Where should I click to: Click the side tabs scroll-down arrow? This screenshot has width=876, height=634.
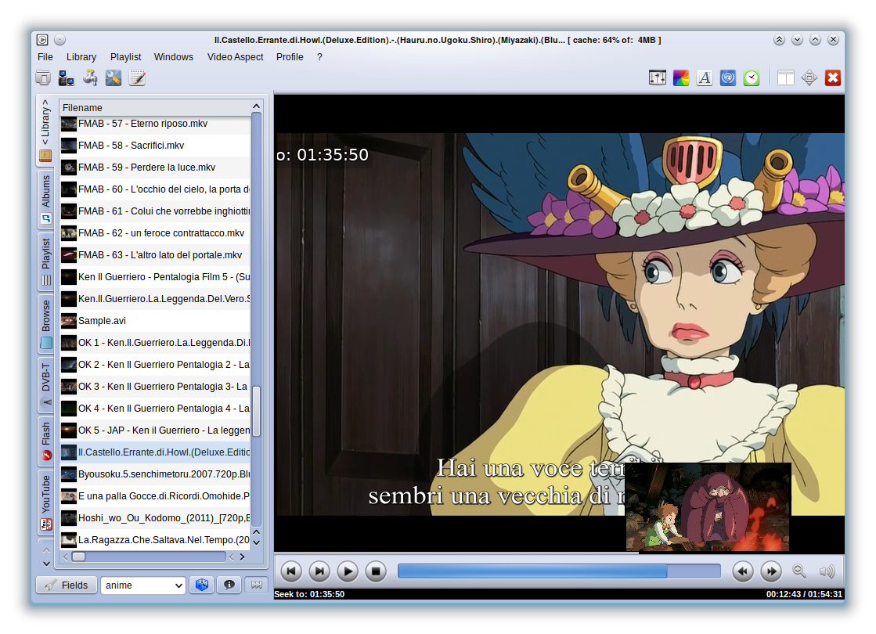[46, 564]
